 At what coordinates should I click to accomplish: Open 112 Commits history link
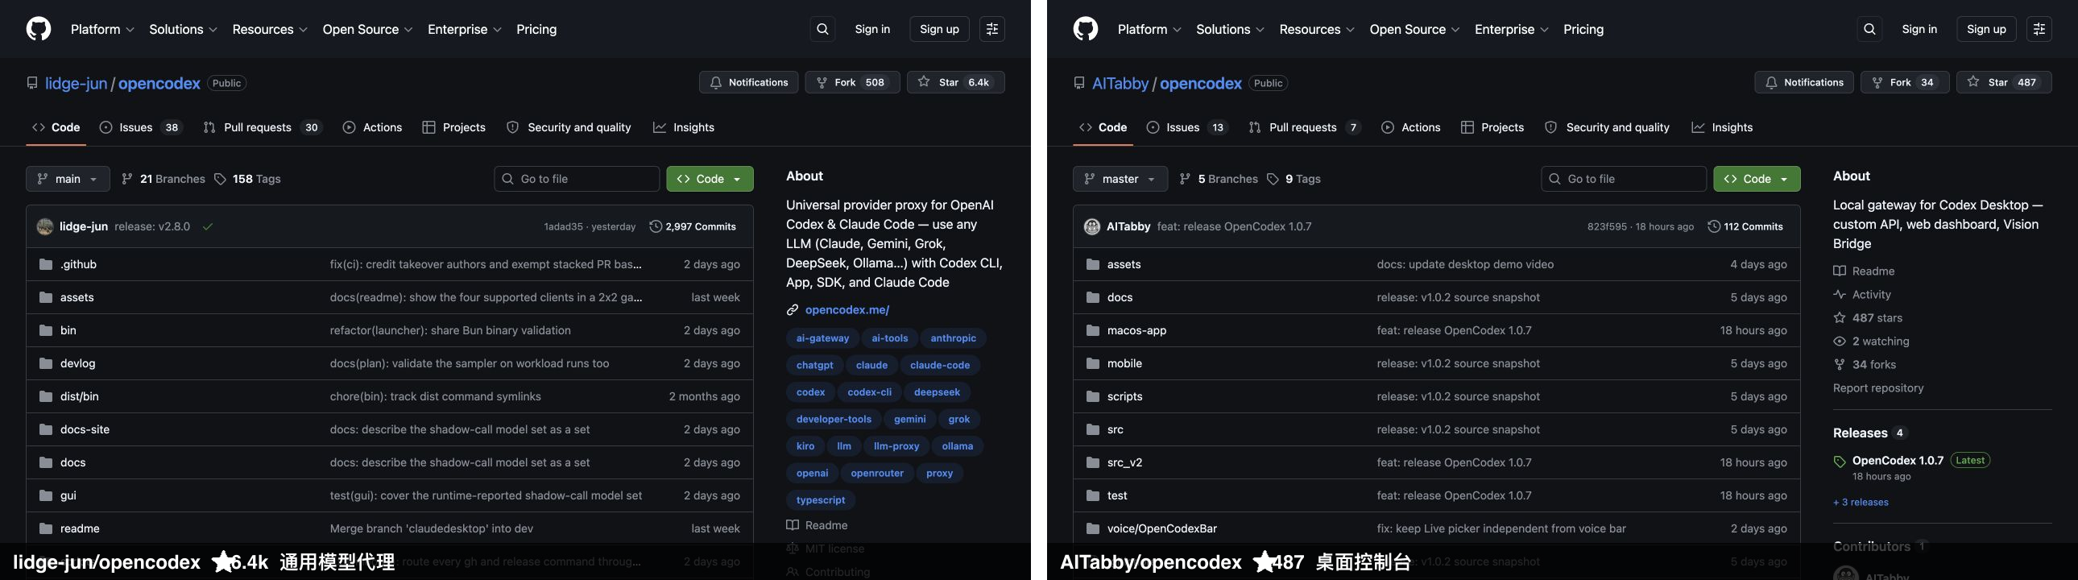(1745, 226)
